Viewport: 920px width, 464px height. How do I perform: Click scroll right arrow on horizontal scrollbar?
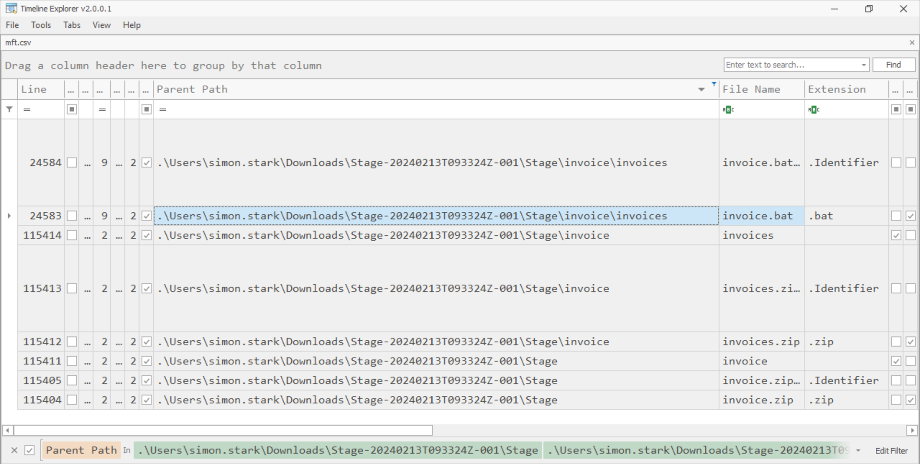point(912,430)
